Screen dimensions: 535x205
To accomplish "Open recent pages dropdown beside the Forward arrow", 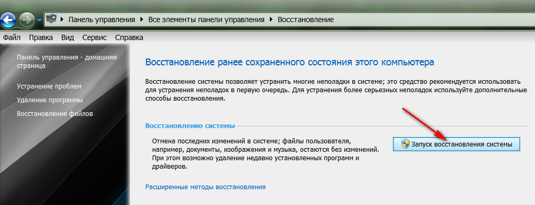I will pos(39,20).
